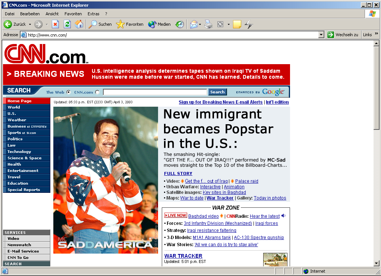Open the Today in photos gallery link
This screenshot has height=276, width=381.
point(270,198)
